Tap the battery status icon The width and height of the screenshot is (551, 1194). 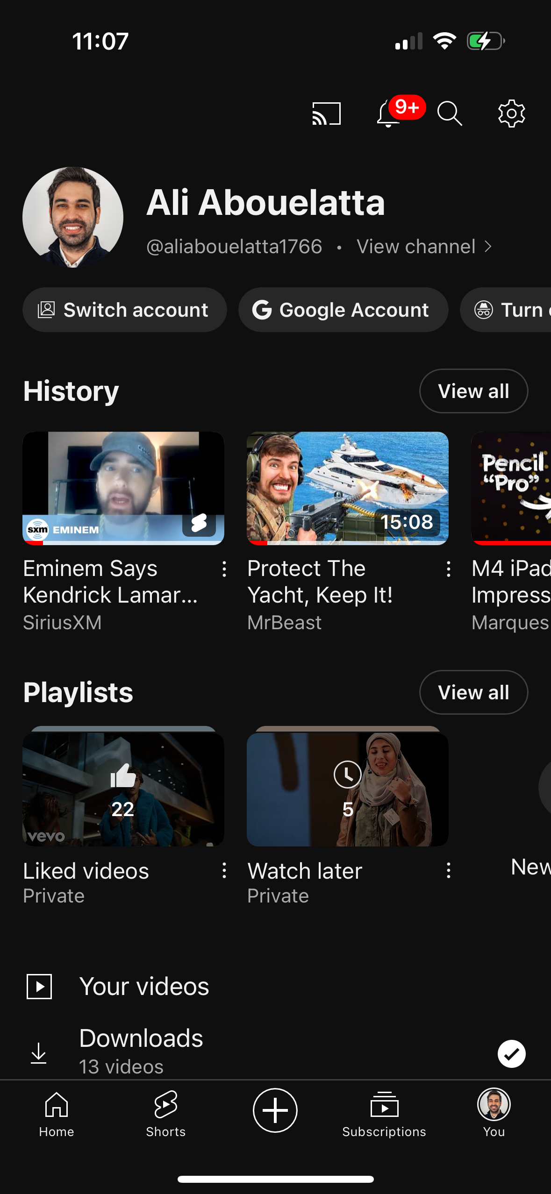(486, 41)
